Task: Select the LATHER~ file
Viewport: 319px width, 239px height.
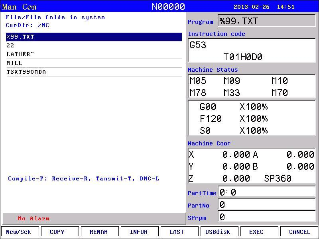Action: pyautogui.click(x=94, y=54)
